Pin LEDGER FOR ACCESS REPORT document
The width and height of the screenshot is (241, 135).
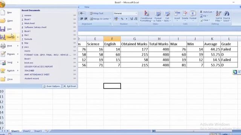(x=75, y=67)
